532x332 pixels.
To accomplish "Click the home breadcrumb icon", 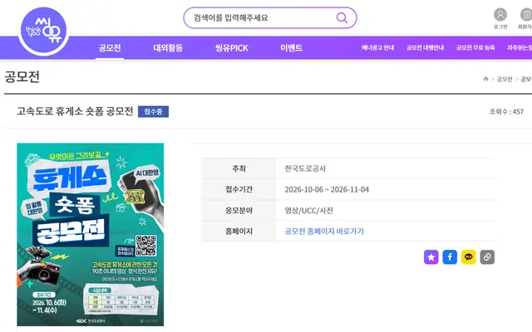I will tap(485, 79).
